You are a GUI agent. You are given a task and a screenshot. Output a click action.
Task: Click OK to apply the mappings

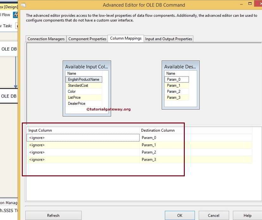[179, 215]
